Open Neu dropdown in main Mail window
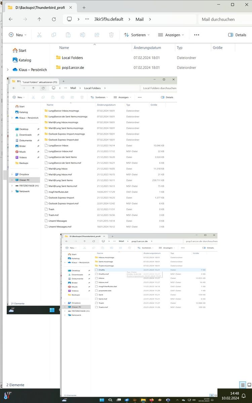The width and height of the screenshot is (252, 403). pyautogui.click(x=17, y=35)
